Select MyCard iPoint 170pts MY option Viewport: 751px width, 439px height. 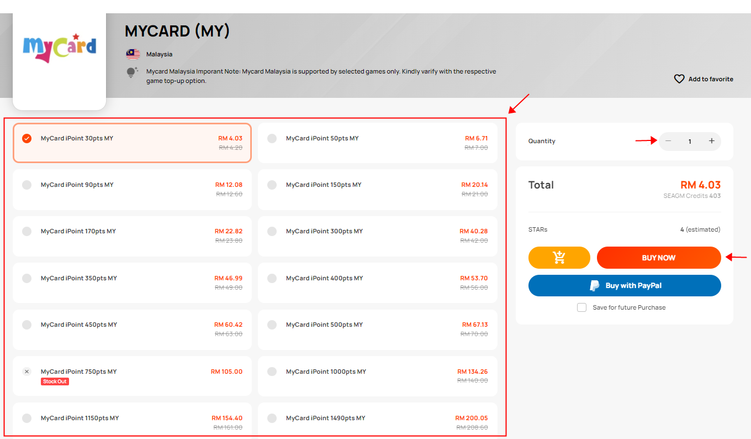[x=132, y=236]
